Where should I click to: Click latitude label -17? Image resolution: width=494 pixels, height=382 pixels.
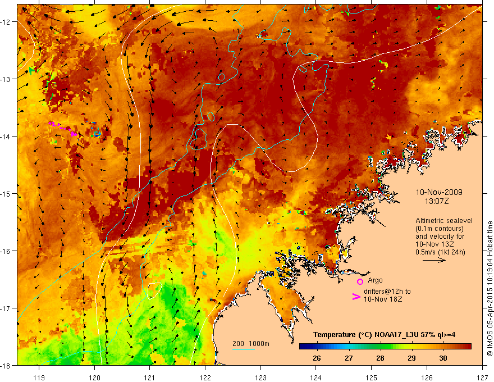(x=6, y=308)
